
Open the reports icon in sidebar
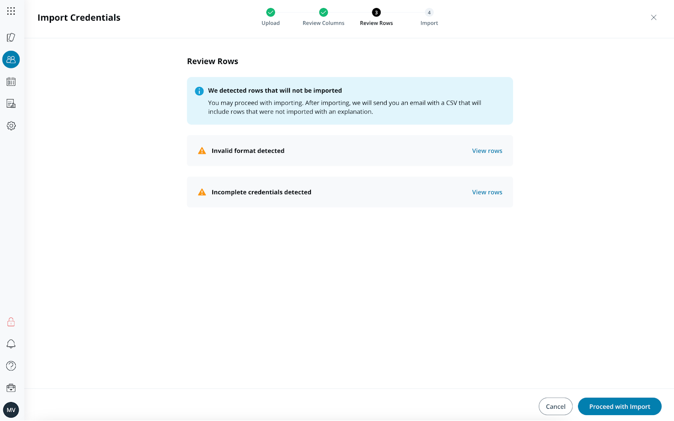pyautogui.click(x=11, y=104)
